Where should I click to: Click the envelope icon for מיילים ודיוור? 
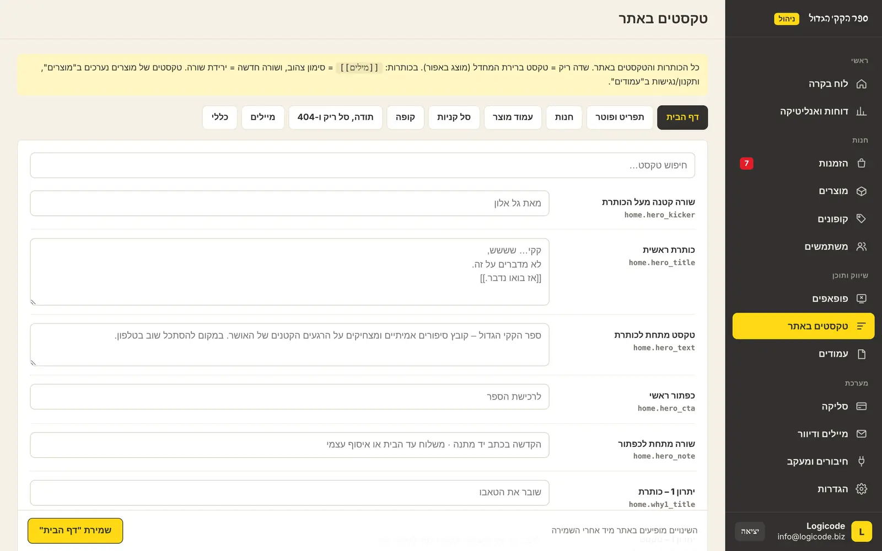(x=862, y=434)
